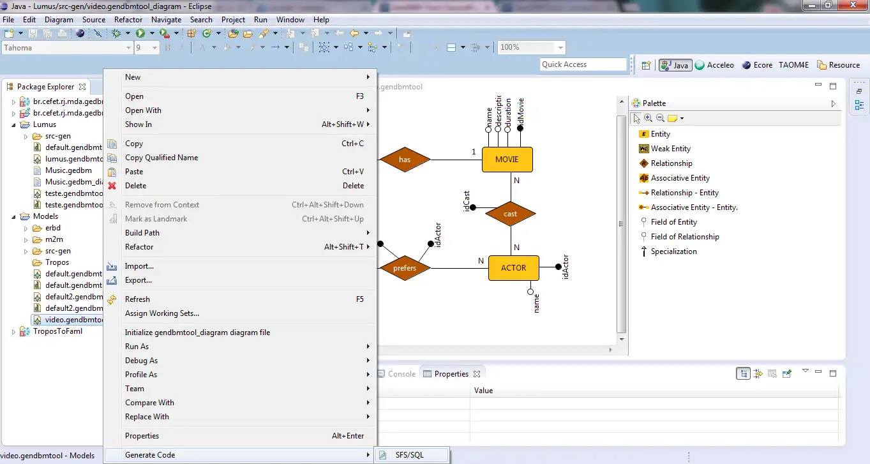Open the Refactor menu in menu bar

pos(128,20)
